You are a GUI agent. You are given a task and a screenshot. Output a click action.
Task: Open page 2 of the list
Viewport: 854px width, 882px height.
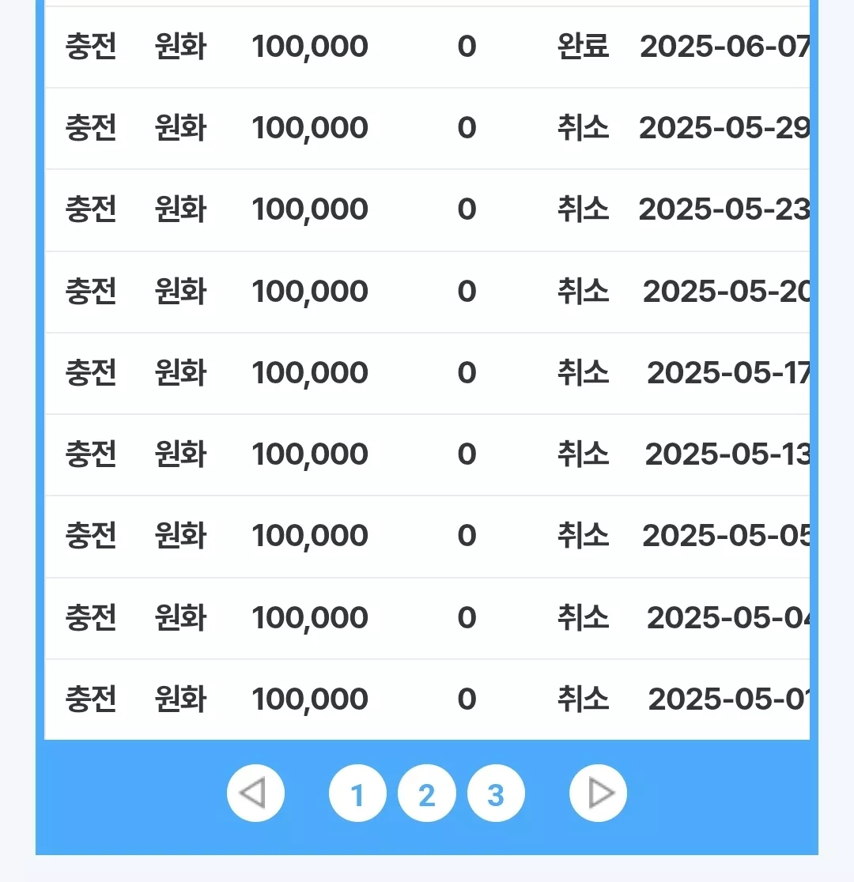(x=427, y=793)
